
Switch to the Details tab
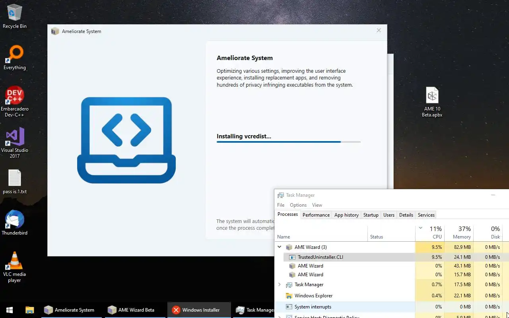(406, 215)
